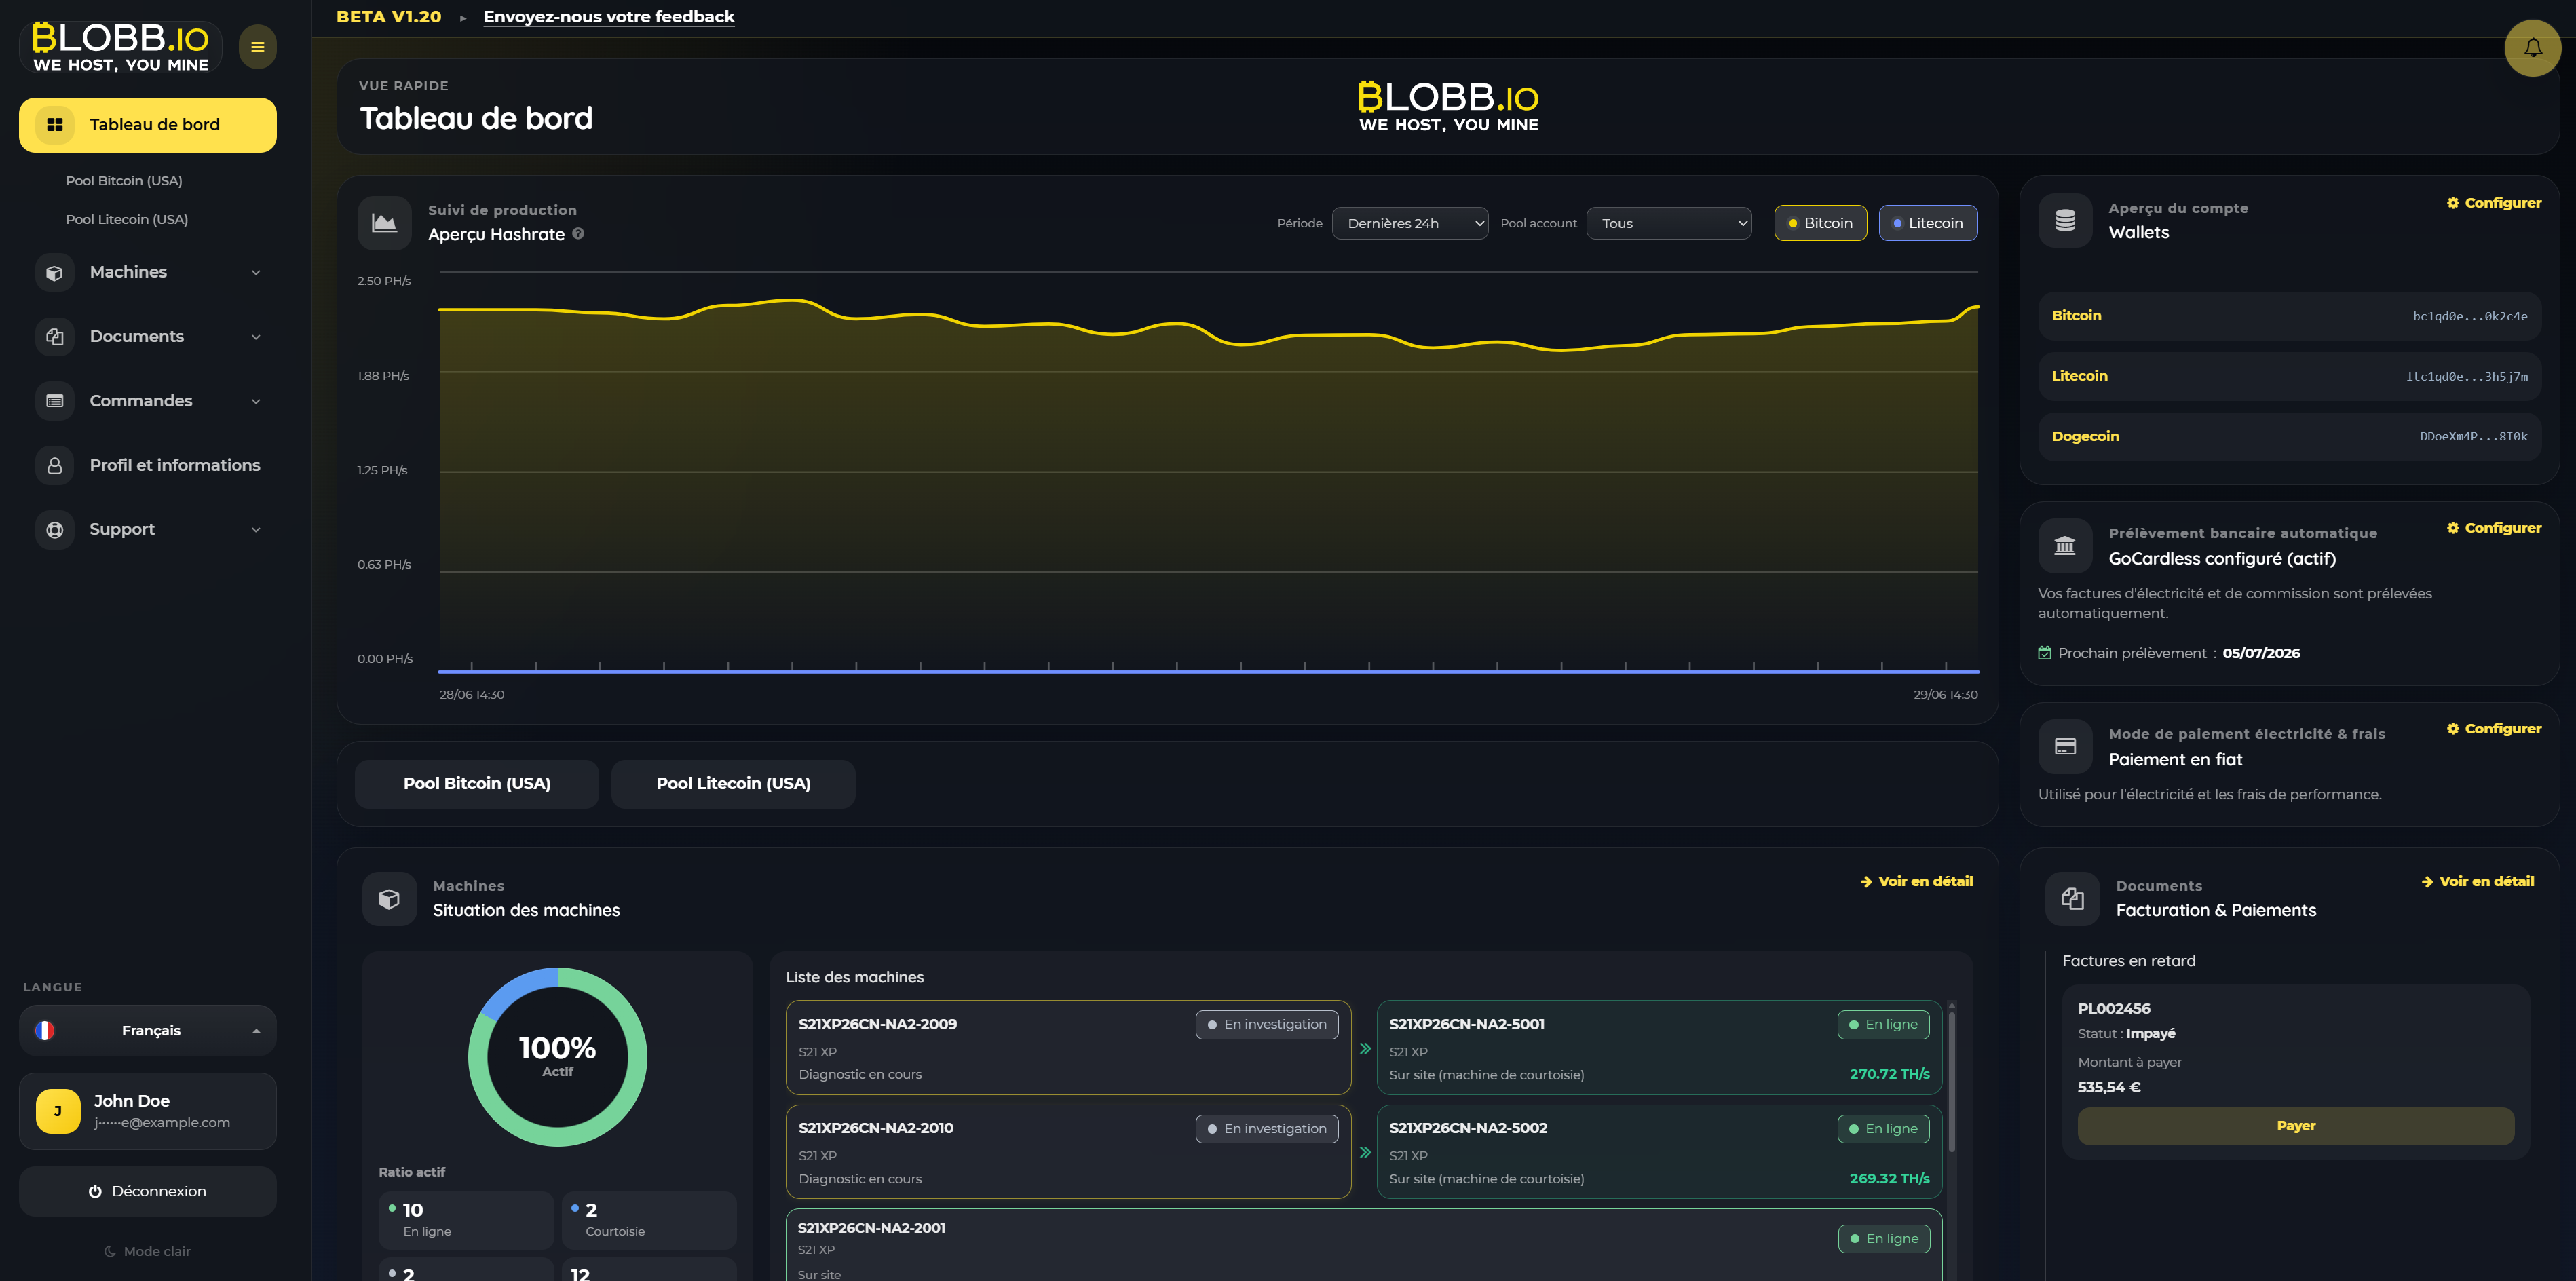Open the Français language dropdown

(x=148, y=1030)
